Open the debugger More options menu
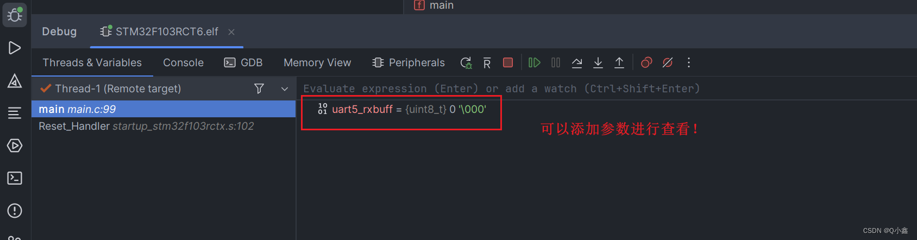Viewport: 917px width, 240px height. (689, 62)
